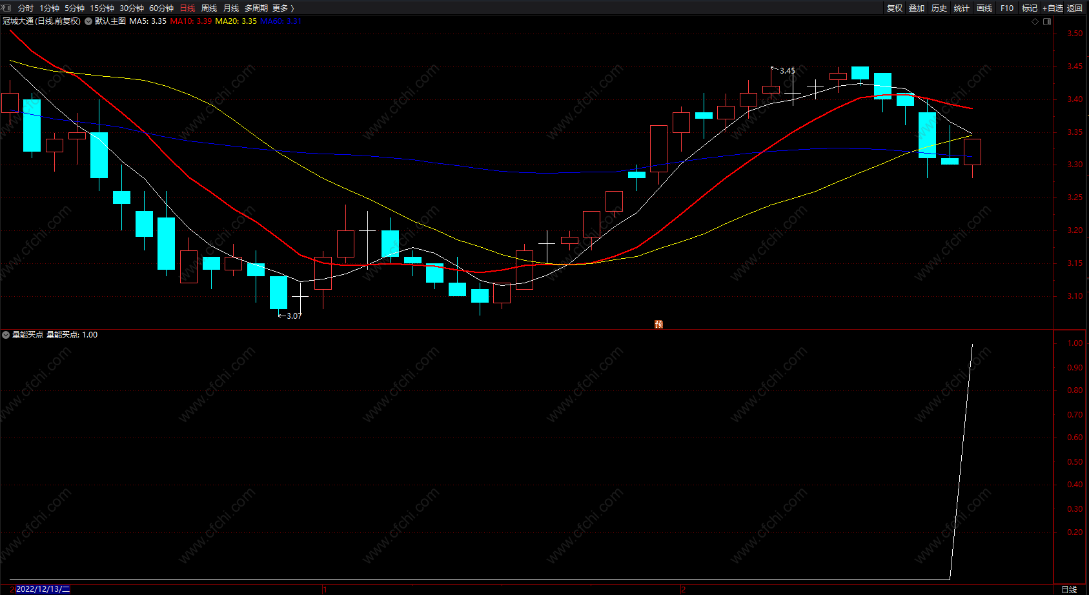Select the 30分钟 period tab
The width and height of the screenshot is (1089, 595).
click(x=132, y=8)
